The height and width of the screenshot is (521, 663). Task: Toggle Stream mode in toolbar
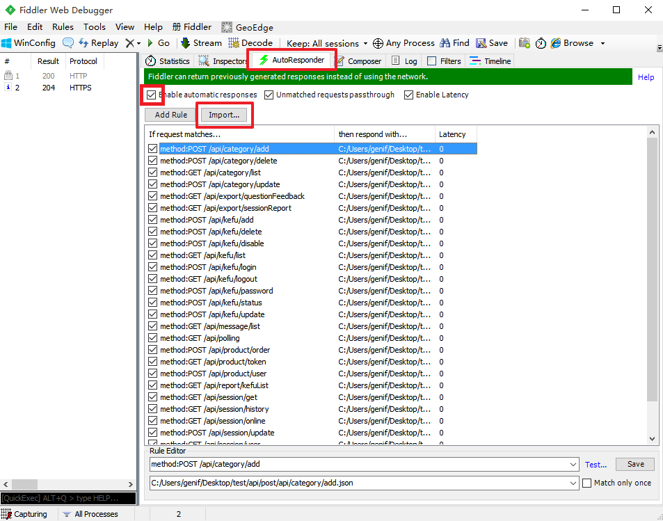click(x=201, y=43)
